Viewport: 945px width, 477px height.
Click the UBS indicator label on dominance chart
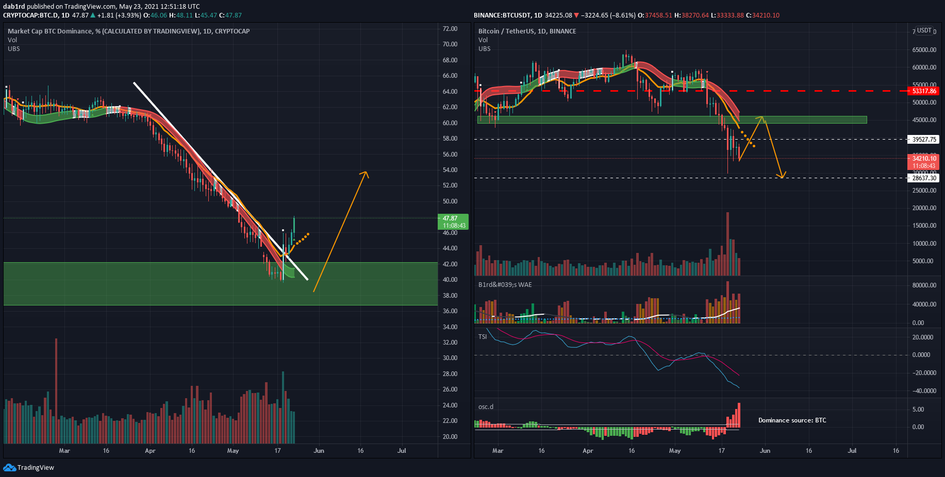[x=14, y=49]
